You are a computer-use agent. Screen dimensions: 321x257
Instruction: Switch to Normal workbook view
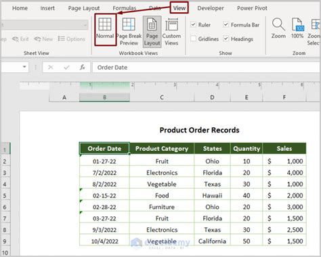[105, 30]
